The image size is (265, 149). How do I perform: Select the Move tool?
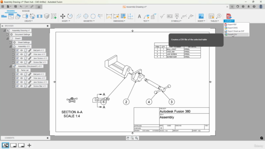point(63,16)
